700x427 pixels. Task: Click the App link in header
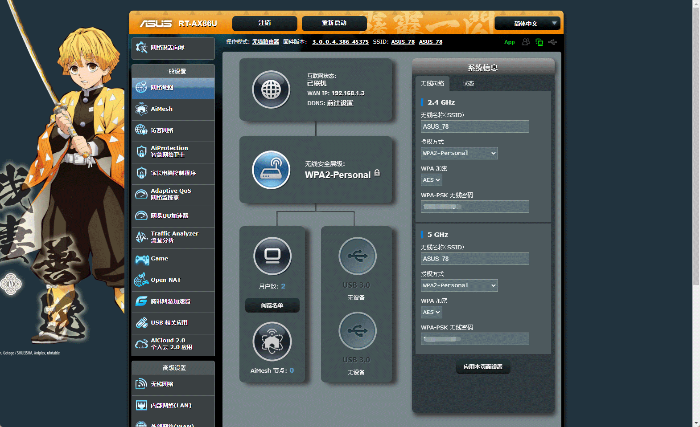509,42
